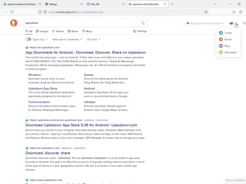The height and width of the screenshot is (184, 246).
Task: Open a new tab with plus icon
Action: click(x=172, y=4)
